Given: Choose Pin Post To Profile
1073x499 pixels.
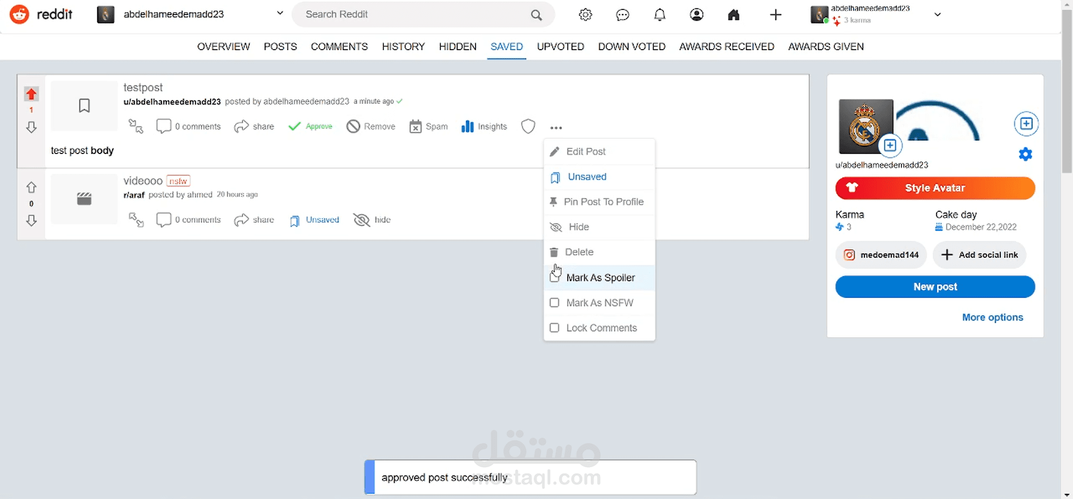Looking at the screenshot, I should coord(599,202).
